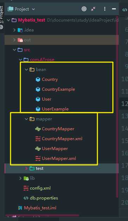The image size is (128, 221).
Task: Select the UserMapper interface
Action: [55, 149]
